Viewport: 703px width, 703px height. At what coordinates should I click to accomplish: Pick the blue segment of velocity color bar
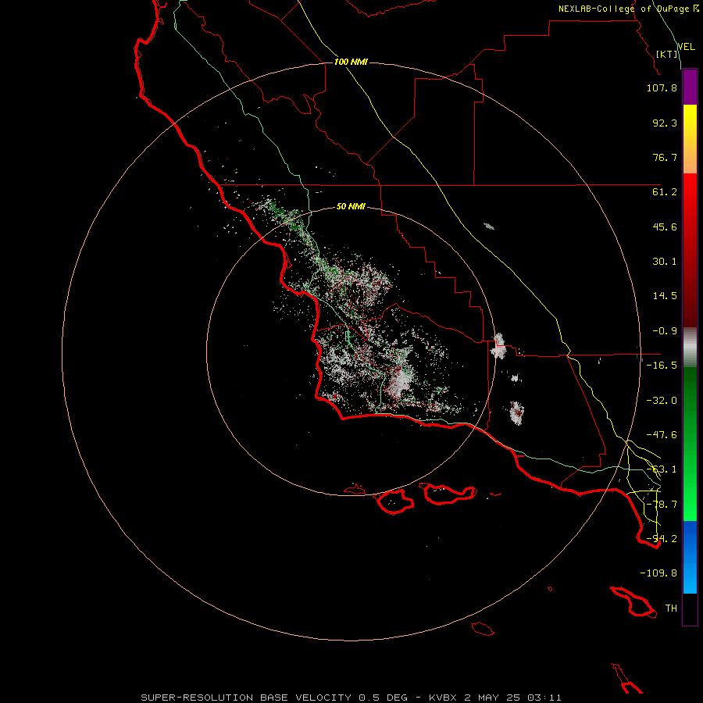pos(690,557)
